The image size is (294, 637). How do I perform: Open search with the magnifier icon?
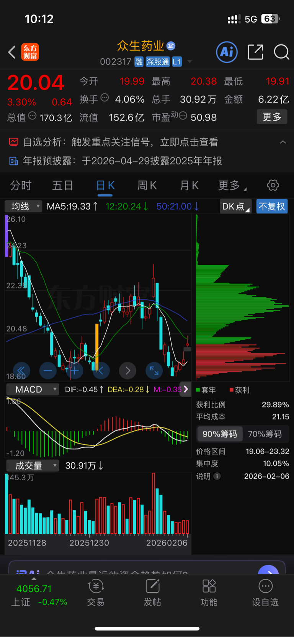coord(281,52)
